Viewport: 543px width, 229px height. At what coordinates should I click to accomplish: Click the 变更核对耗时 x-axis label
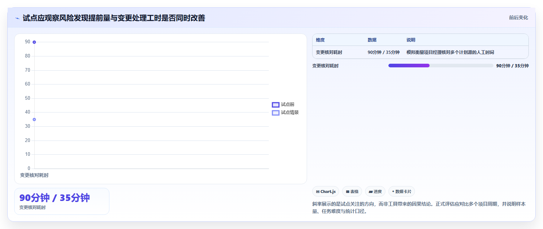tap(34, 175)
